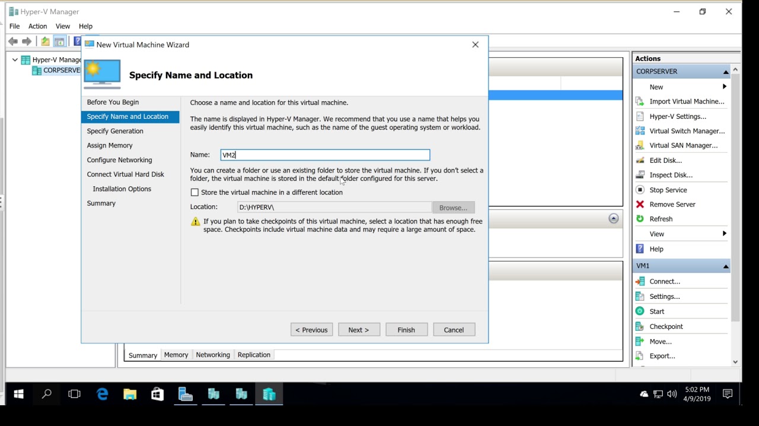Image resolution: width=759 pixels, height=426 pixels.
Task: Open VM1 Settings action
Action: click(664, 296)
